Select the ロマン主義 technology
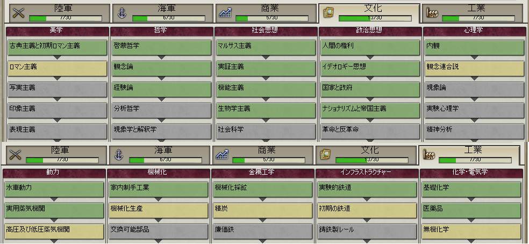Screen dimensions: 529x244 57,67
